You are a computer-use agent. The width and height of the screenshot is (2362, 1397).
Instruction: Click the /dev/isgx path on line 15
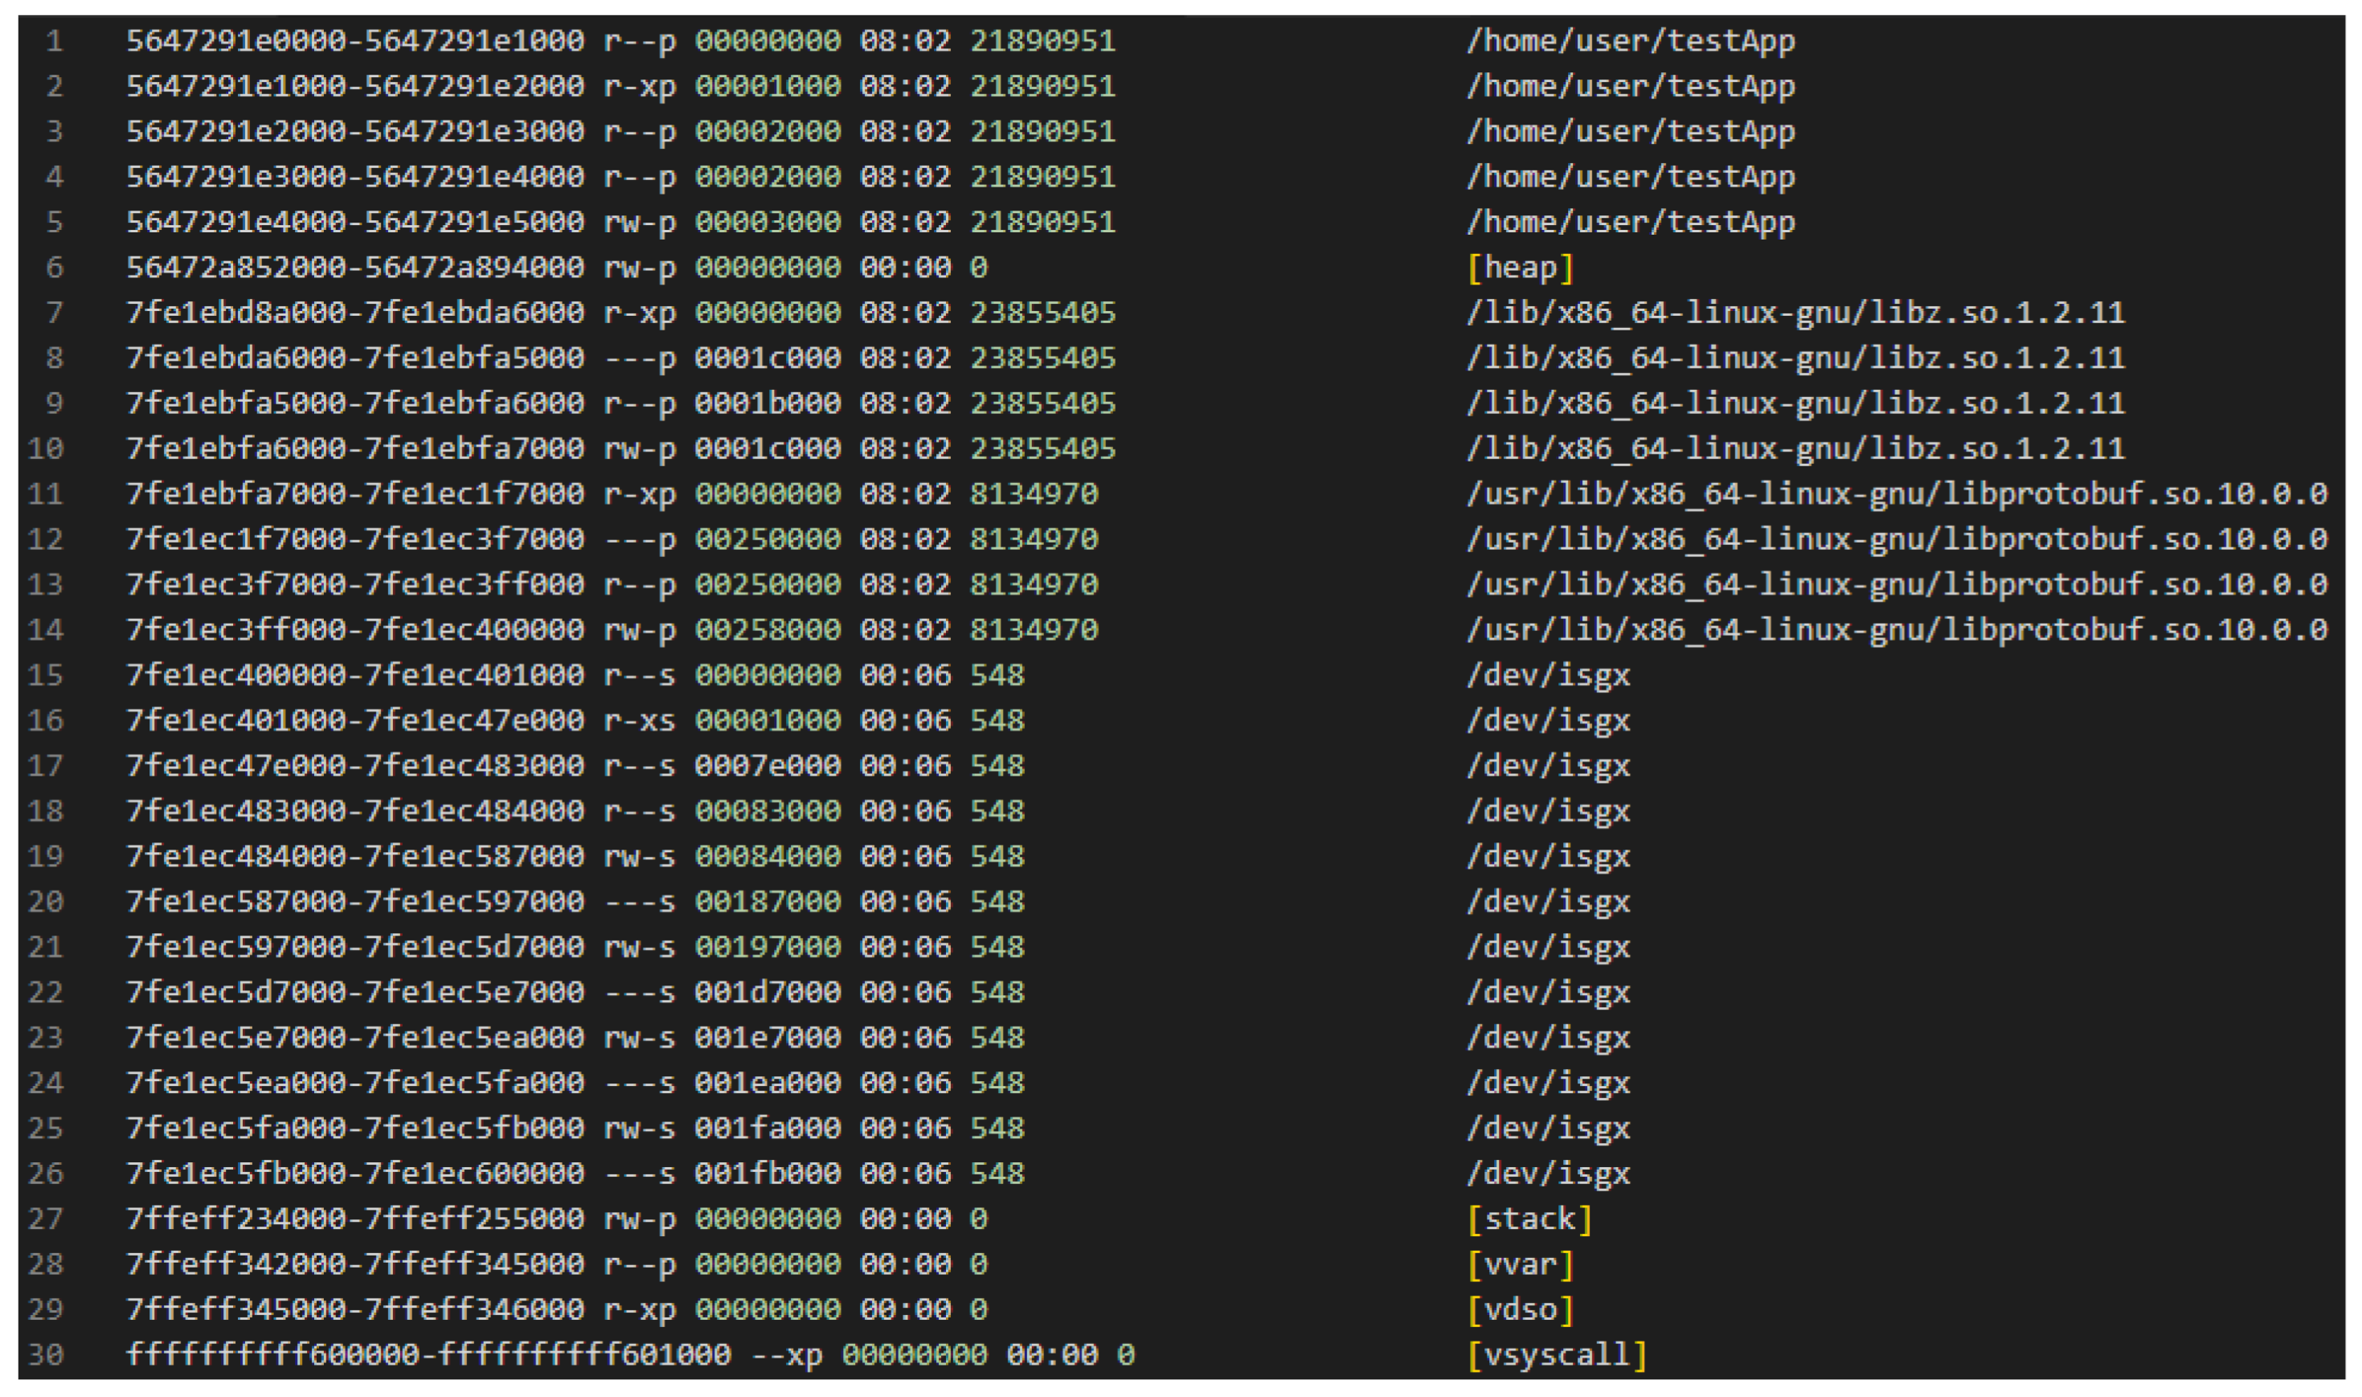1548,676
